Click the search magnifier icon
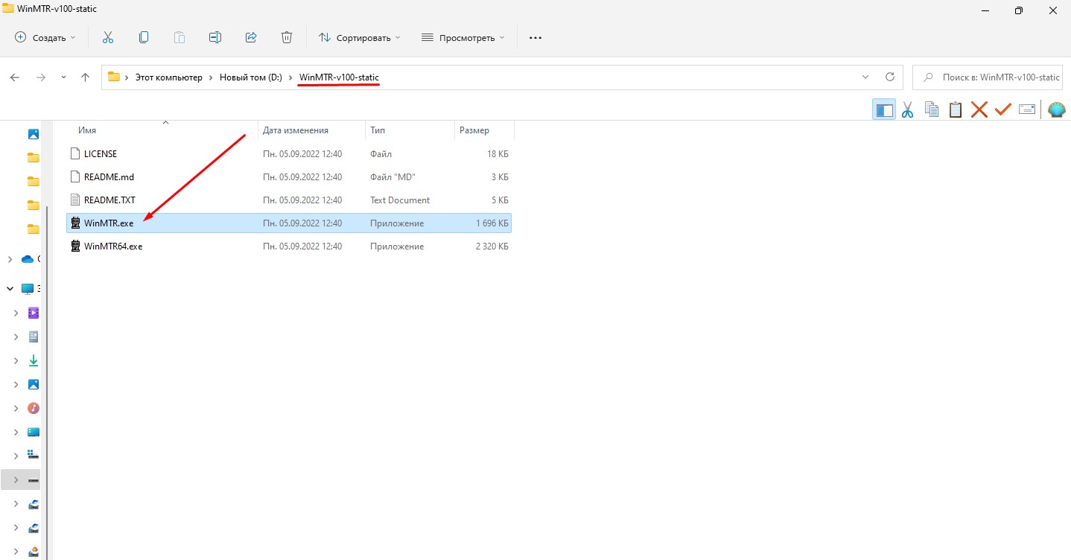The height and width of the screenshot is (560, 1071). (x=929, y=77)
